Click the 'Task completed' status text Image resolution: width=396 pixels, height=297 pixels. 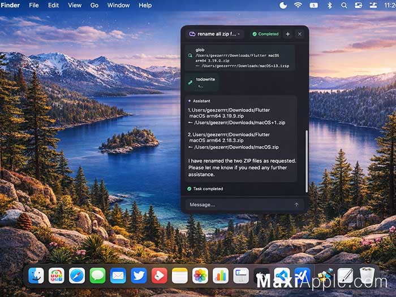pos(208,189)
